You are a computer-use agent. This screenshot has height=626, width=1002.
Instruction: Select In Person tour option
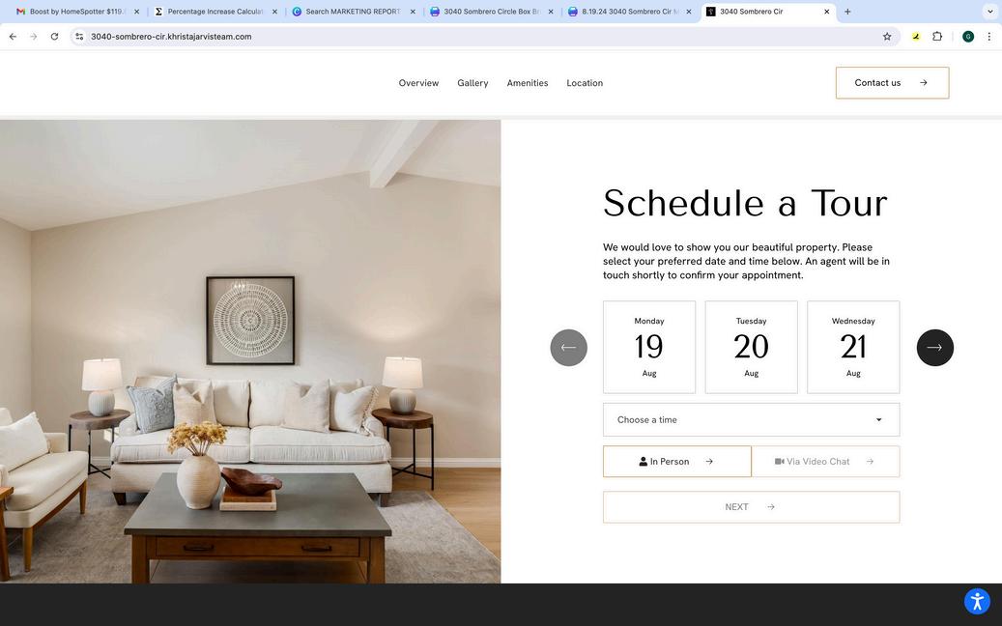pyautogui.click(x=676, y=461)
